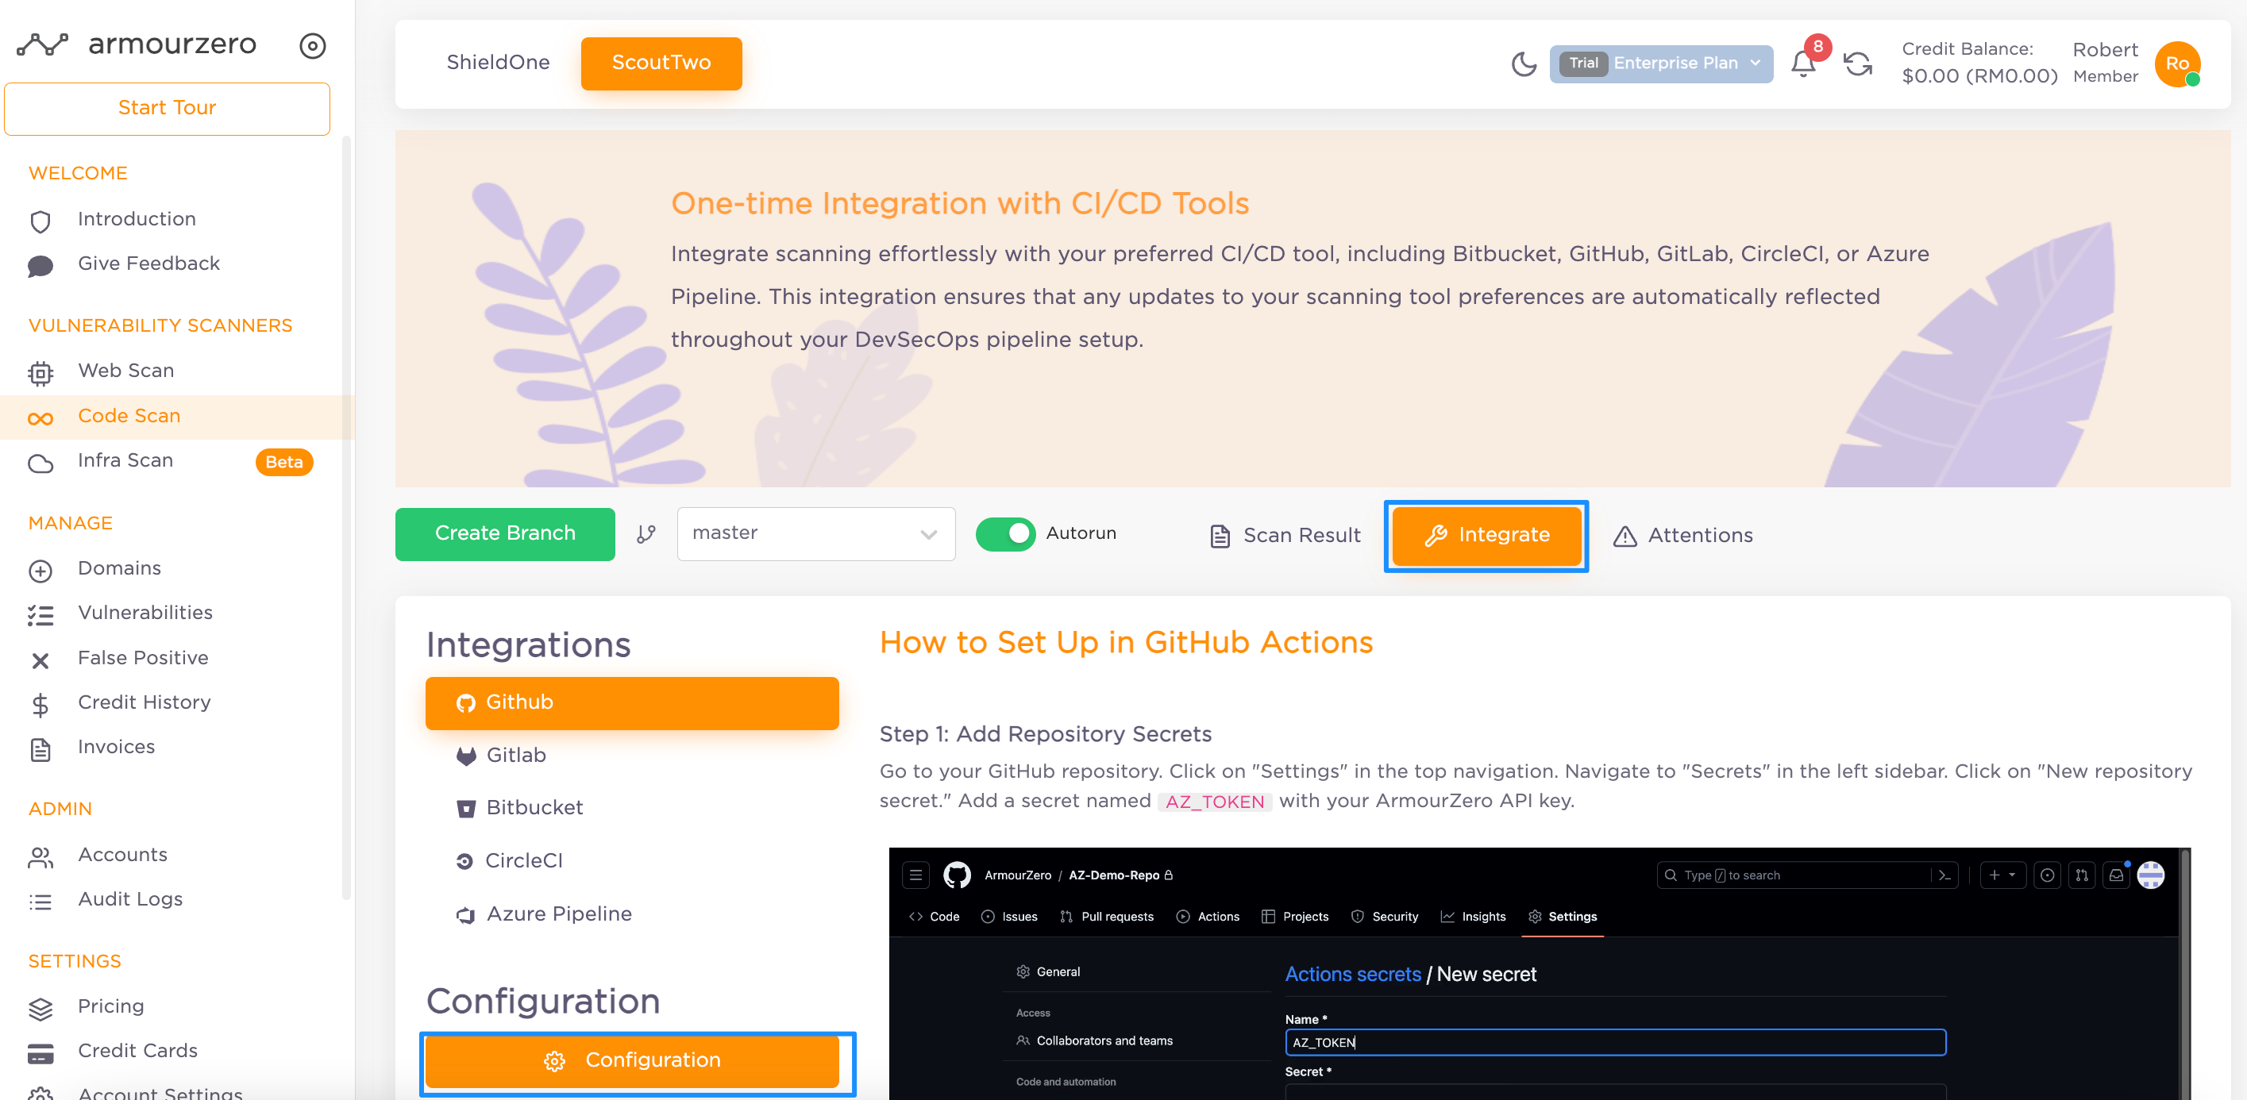The image size is (2247, 1100).
Task: Click the GitHub Actions setup screenshot
Action: pyautogui.click(x=1540, y=974)
